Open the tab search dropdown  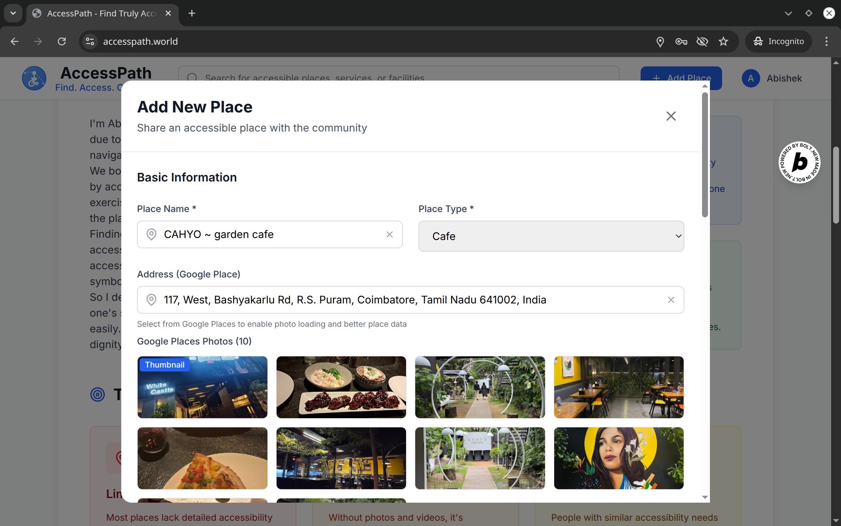(13, 13)
